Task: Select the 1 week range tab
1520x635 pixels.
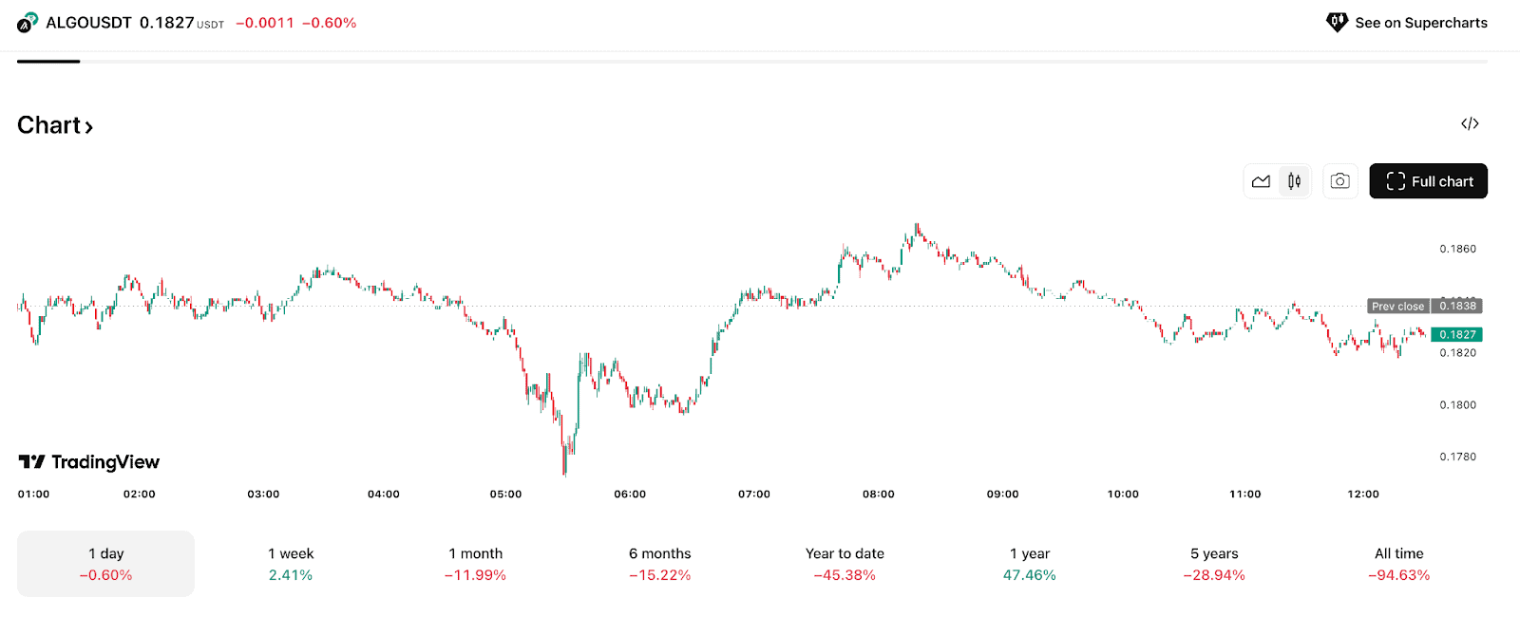Action: pyautogui.click(x=291, y=564)
